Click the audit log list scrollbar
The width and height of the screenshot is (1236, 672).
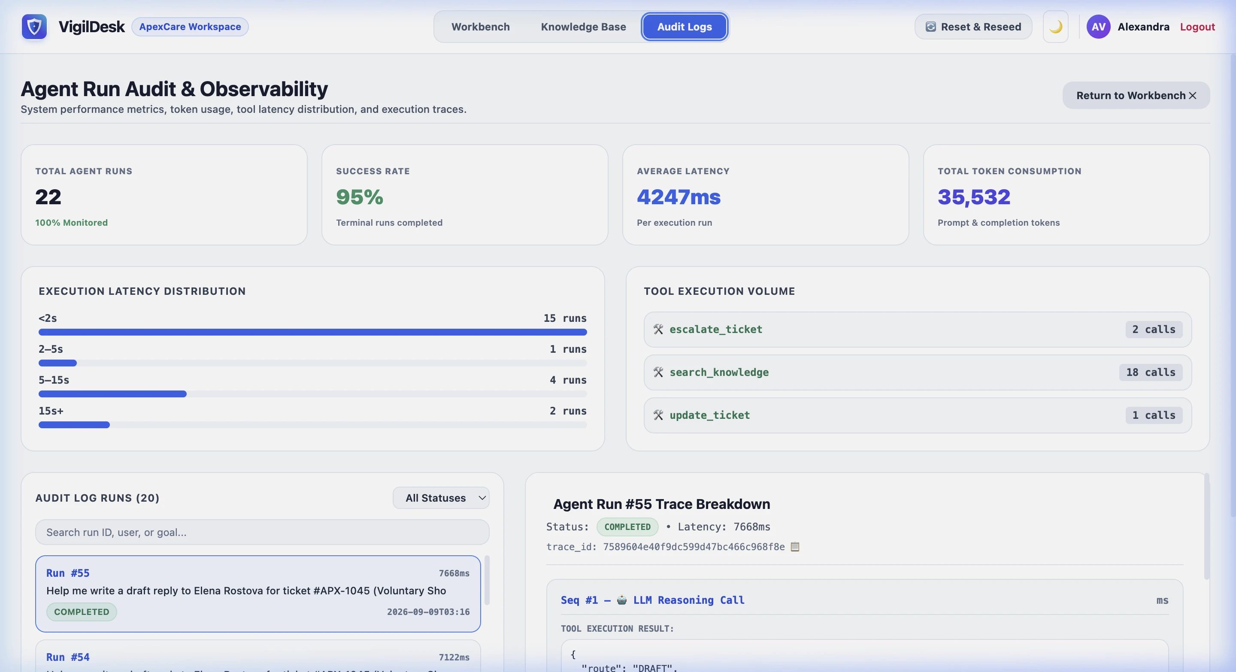click(487, 581)
